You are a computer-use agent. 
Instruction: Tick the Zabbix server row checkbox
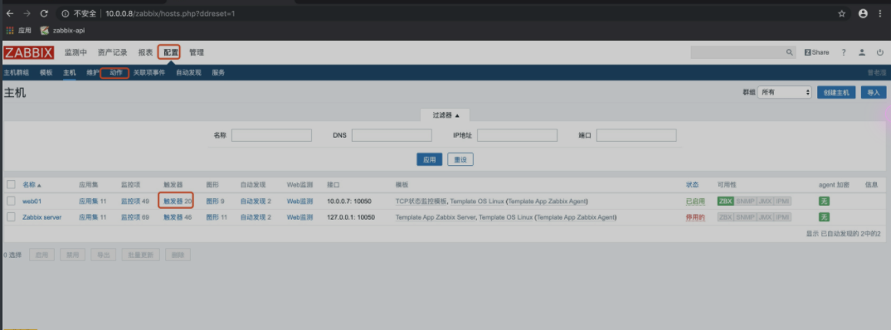click(12, 217)
